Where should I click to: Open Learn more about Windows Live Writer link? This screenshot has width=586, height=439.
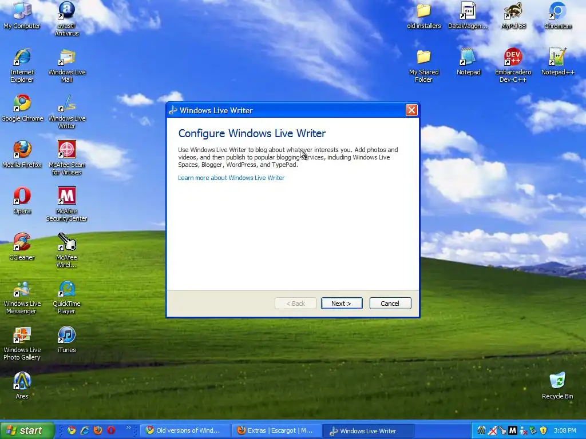click(x=231, y=178)
